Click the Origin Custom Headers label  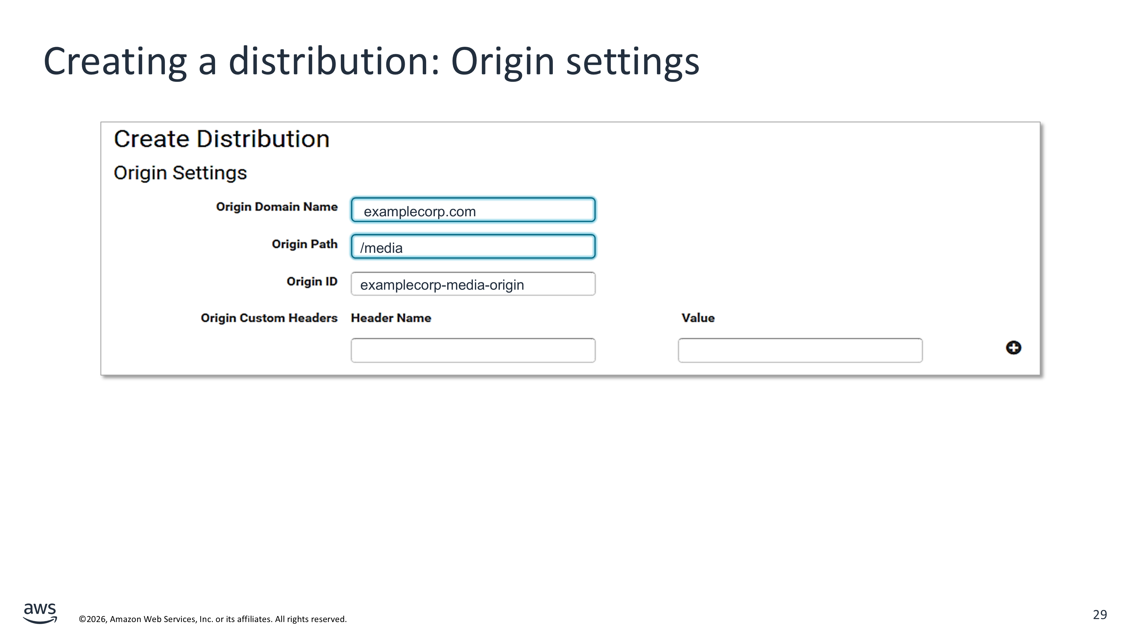(x=268, y=318)
